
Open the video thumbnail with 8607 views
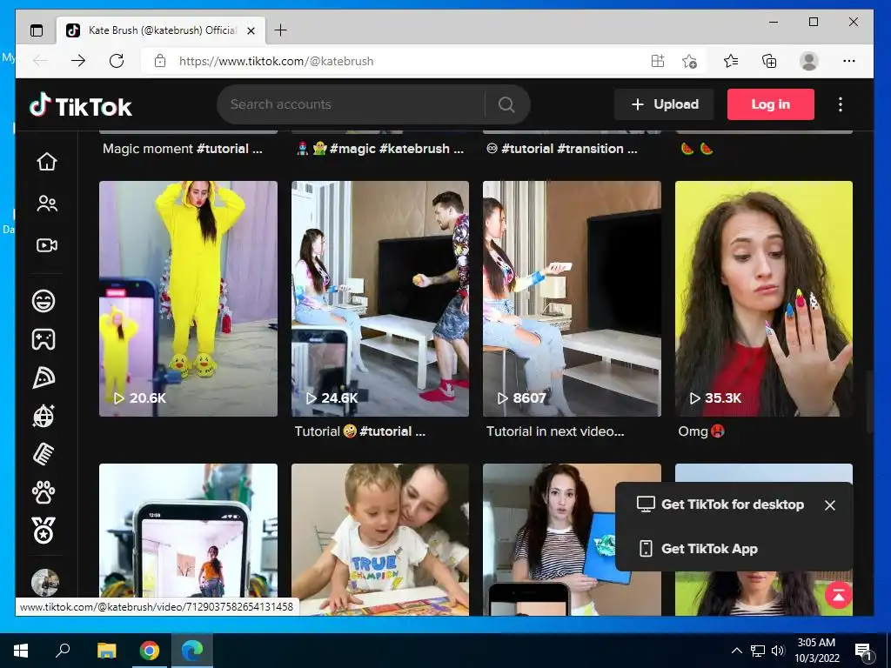pyautogui.click(x=572, y=299)
